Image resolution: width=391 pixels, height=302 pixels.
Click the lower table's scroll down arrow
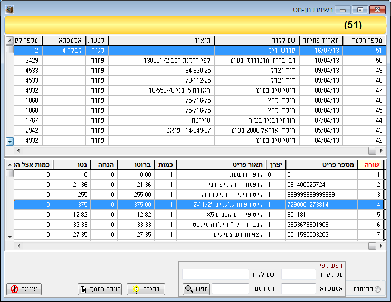[9, 237]
